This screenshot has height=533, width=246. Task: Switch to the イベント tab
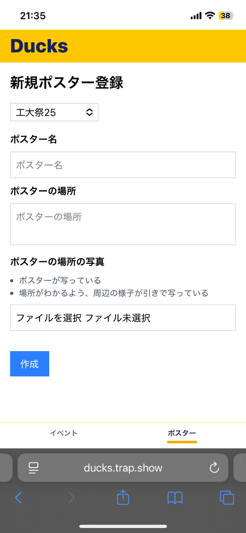pyautogui.click(x=64, y=433)
